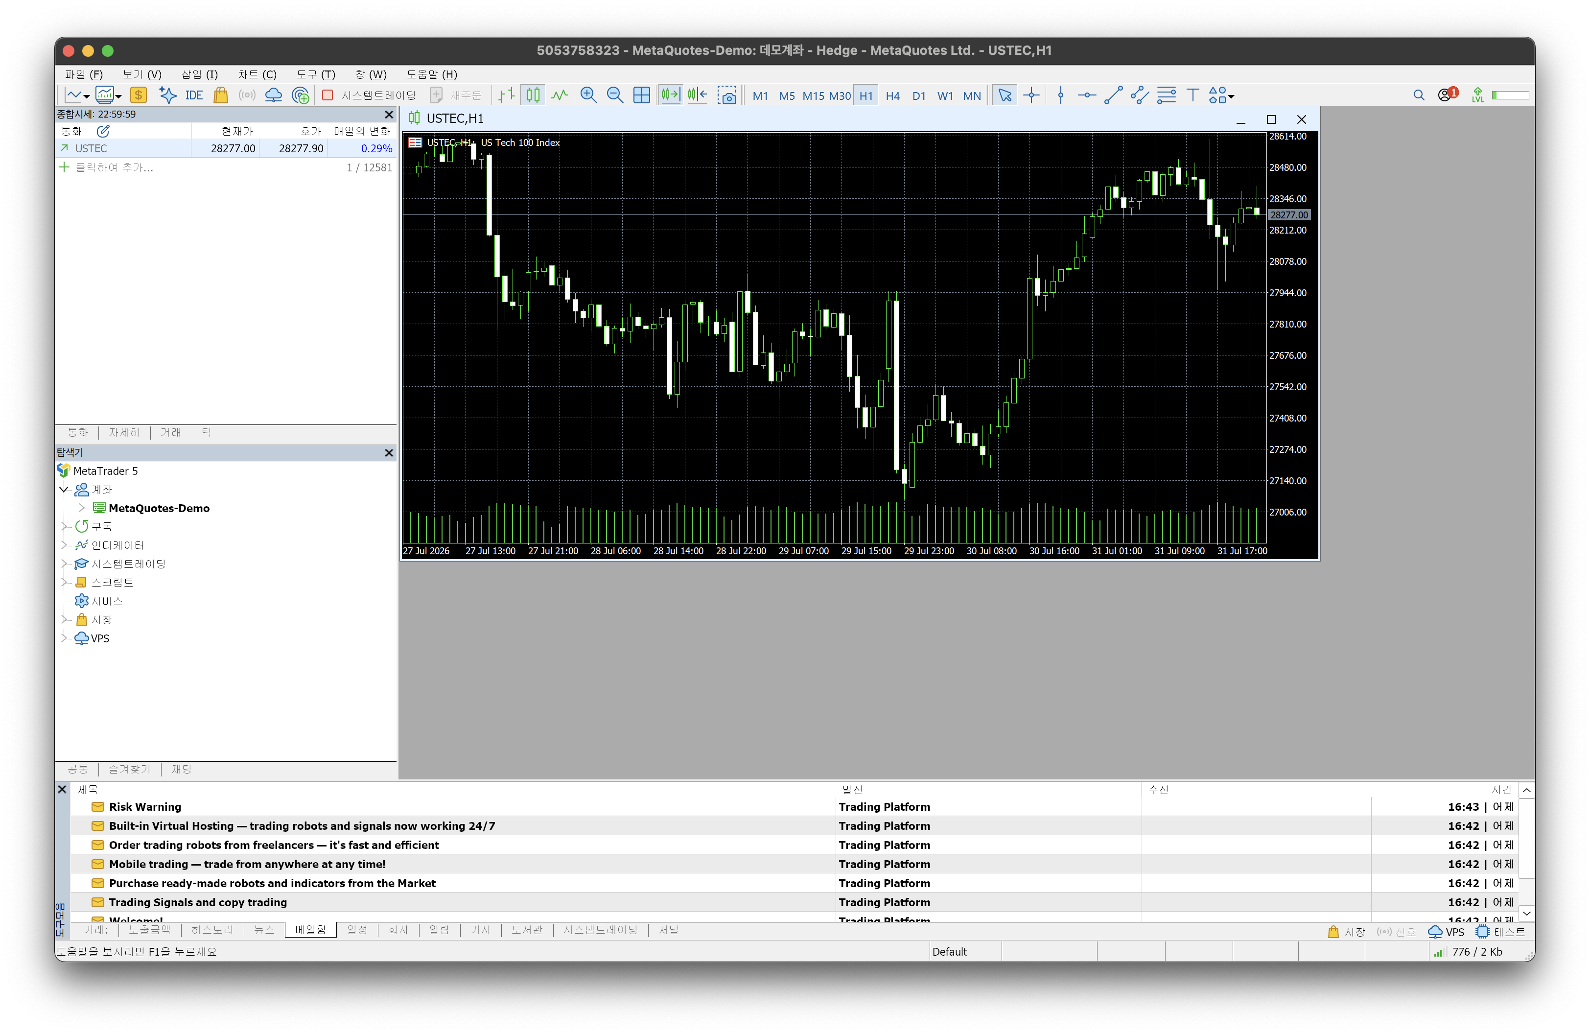Expand the 스크립트 tree node
The image size is (1590, 1034).
[65, 583]
